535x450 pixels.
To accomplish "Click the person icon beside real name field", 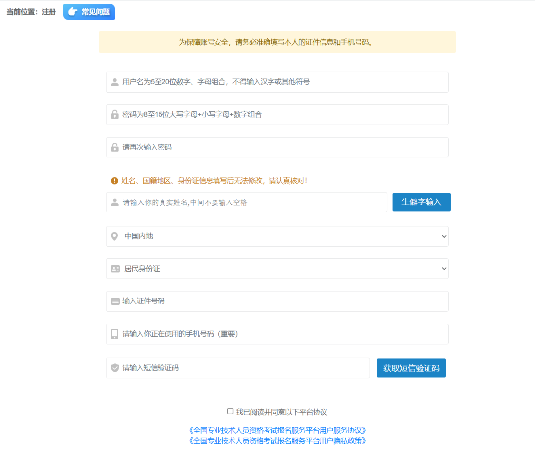I will click(x=114, y=202).
